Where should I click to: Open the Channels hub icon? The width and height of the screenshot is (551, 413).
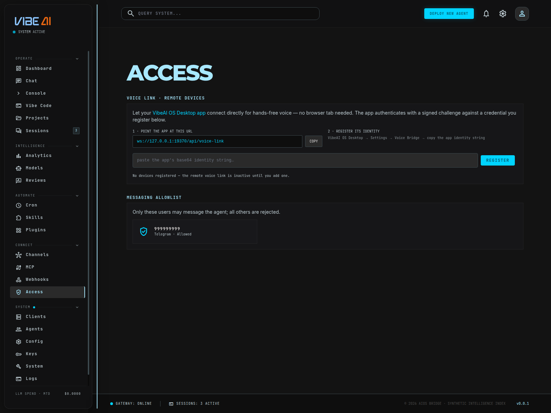tap(19, 255)
